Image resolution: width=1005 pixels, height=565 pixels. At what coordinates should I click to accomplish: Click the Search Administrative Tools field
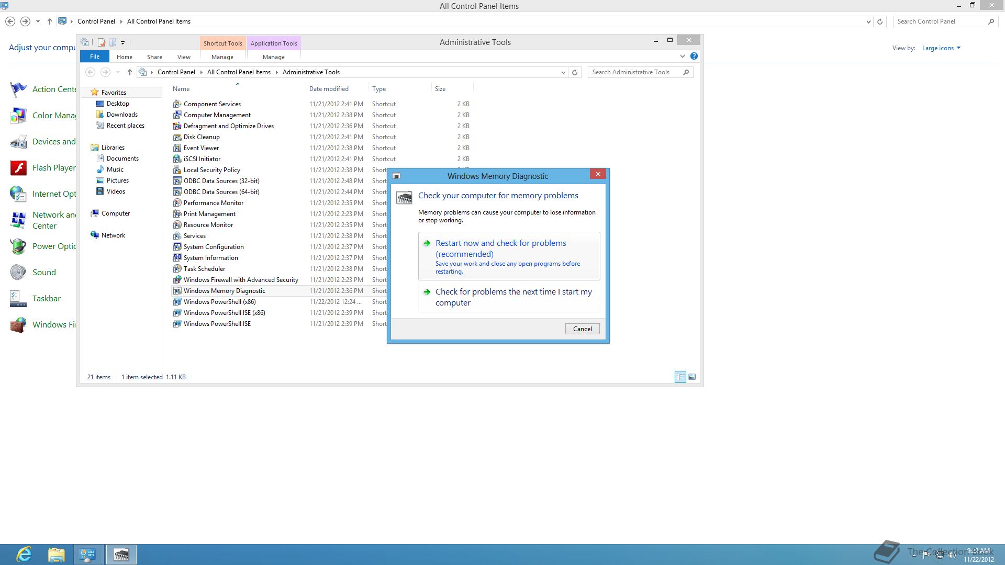(x=641, y=72)
